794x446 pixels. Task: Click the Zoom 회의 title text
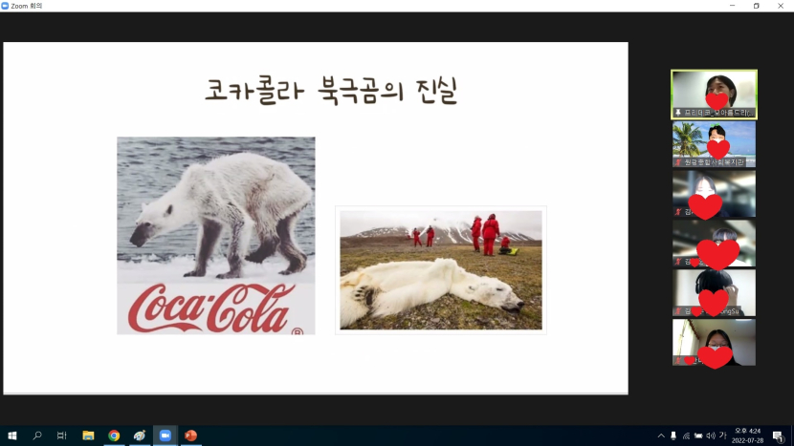click(27, 6)
